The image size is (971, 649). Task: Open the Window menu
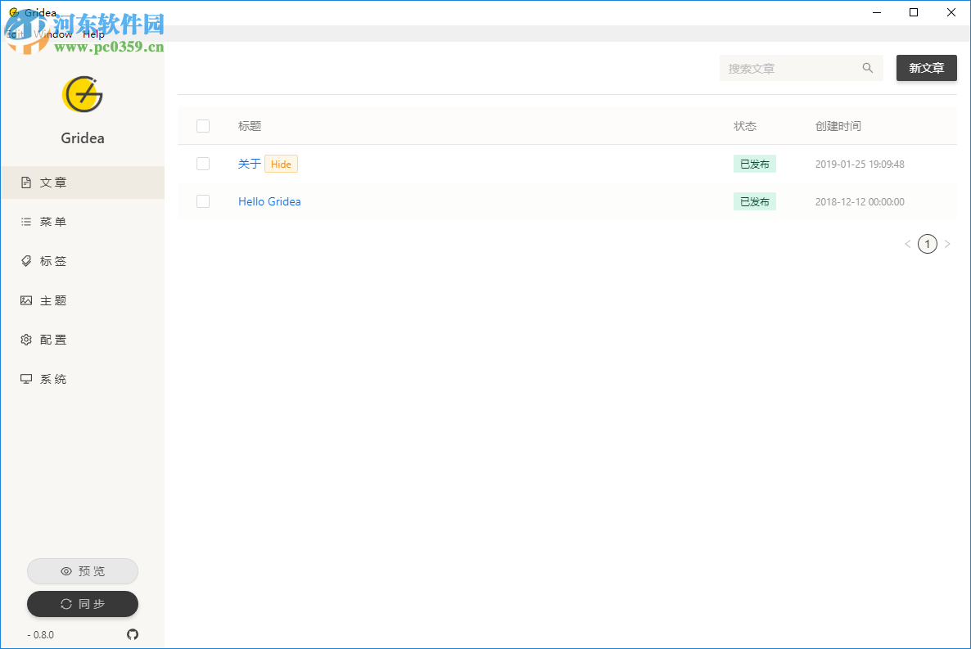53,34
